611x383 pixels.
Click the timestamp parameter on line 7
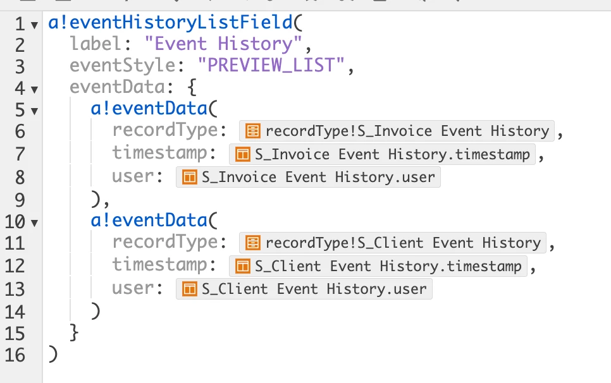click(160, 152)
